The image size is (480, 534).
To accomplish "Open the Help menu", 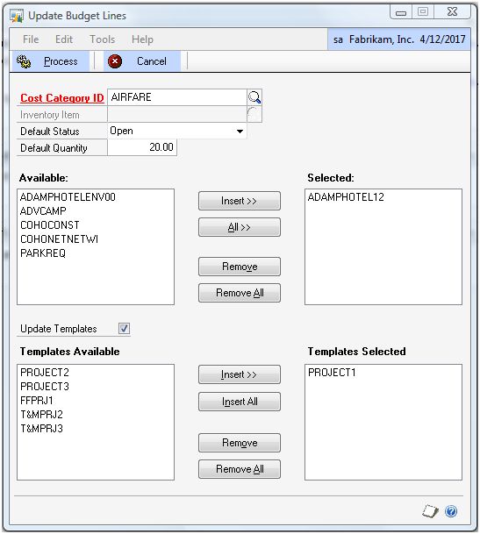I will 142,39.
